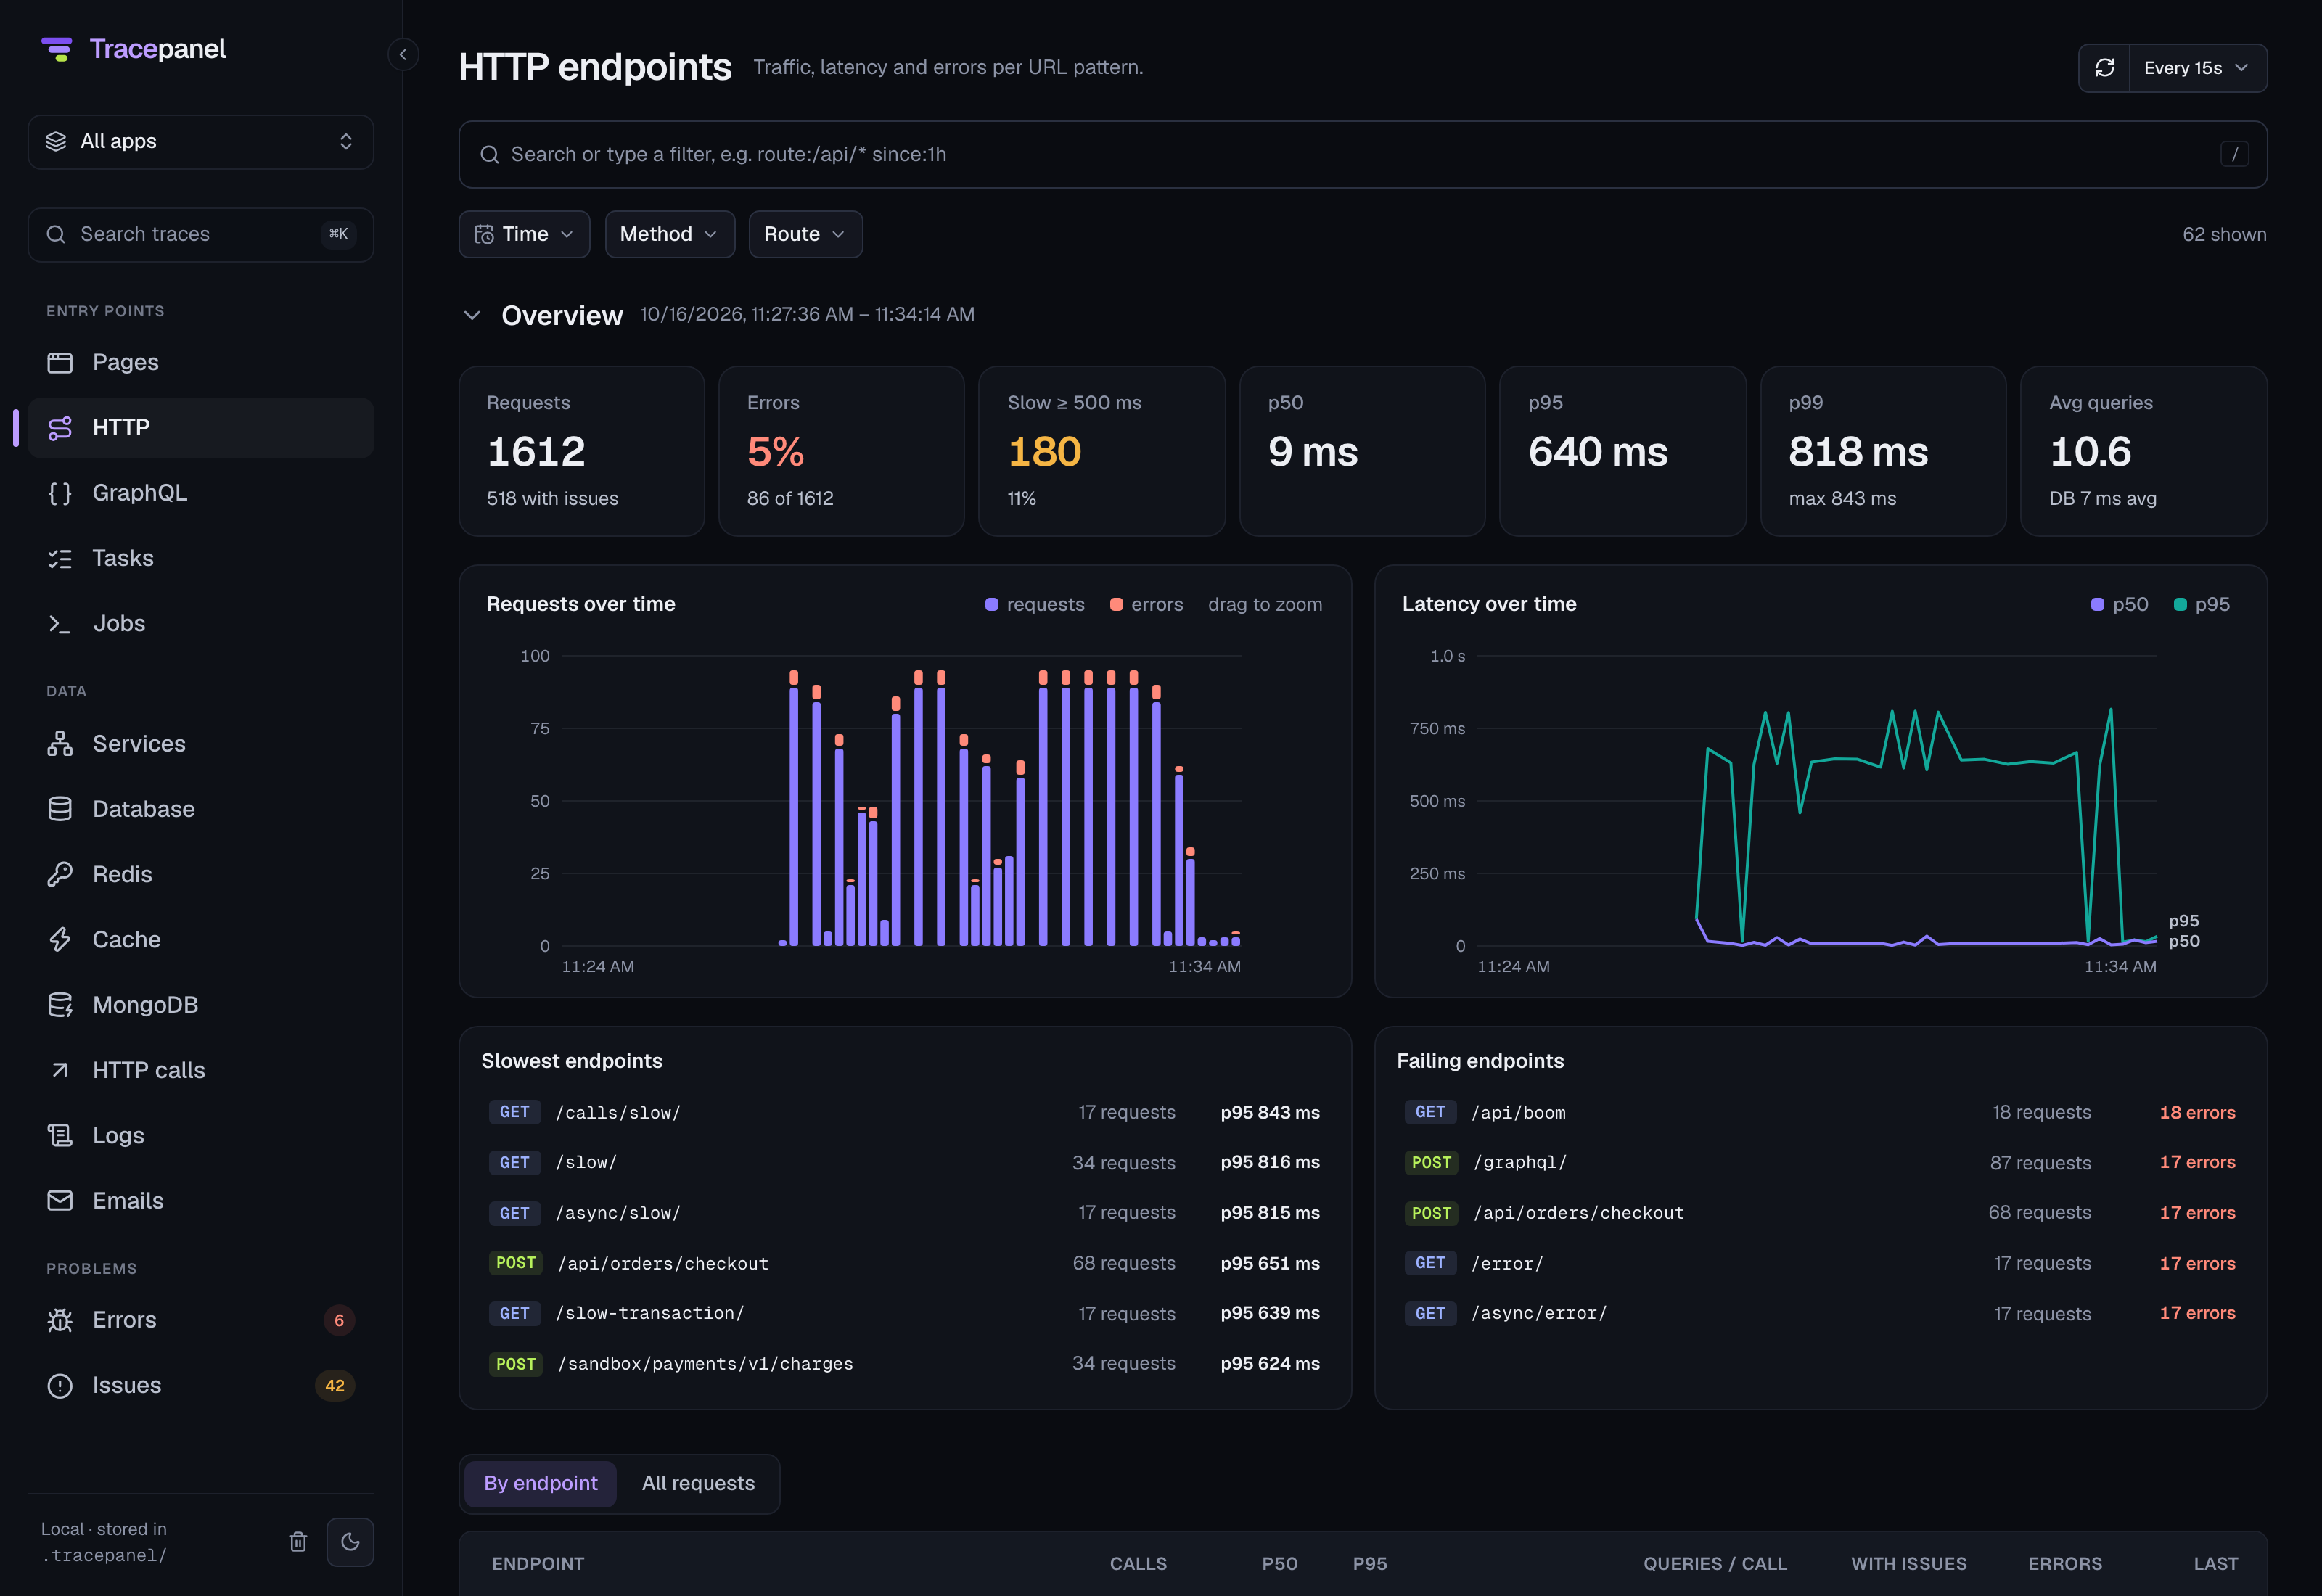Toggle the p50 legend in Latency chart
This screenshot has height=1596, width=2322.
tap(2119, 604)
